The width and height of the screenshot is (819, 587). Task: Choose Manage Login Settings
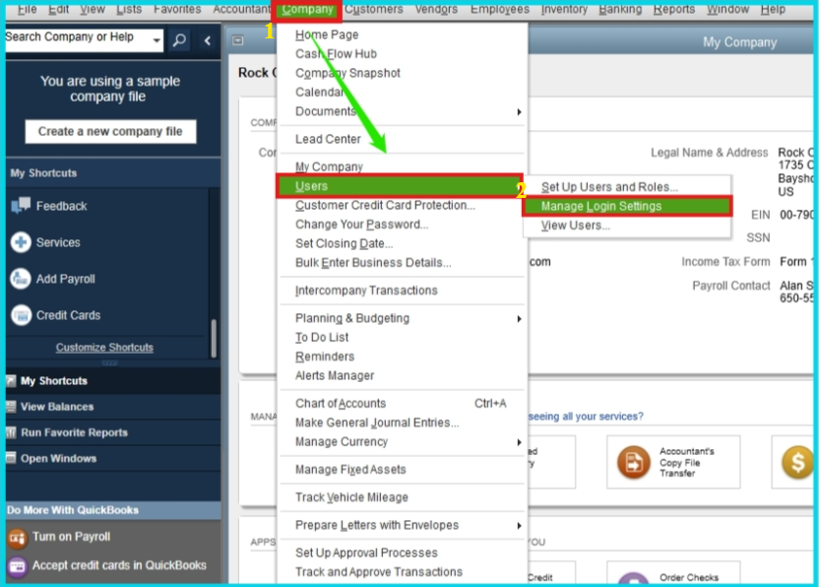627,206
